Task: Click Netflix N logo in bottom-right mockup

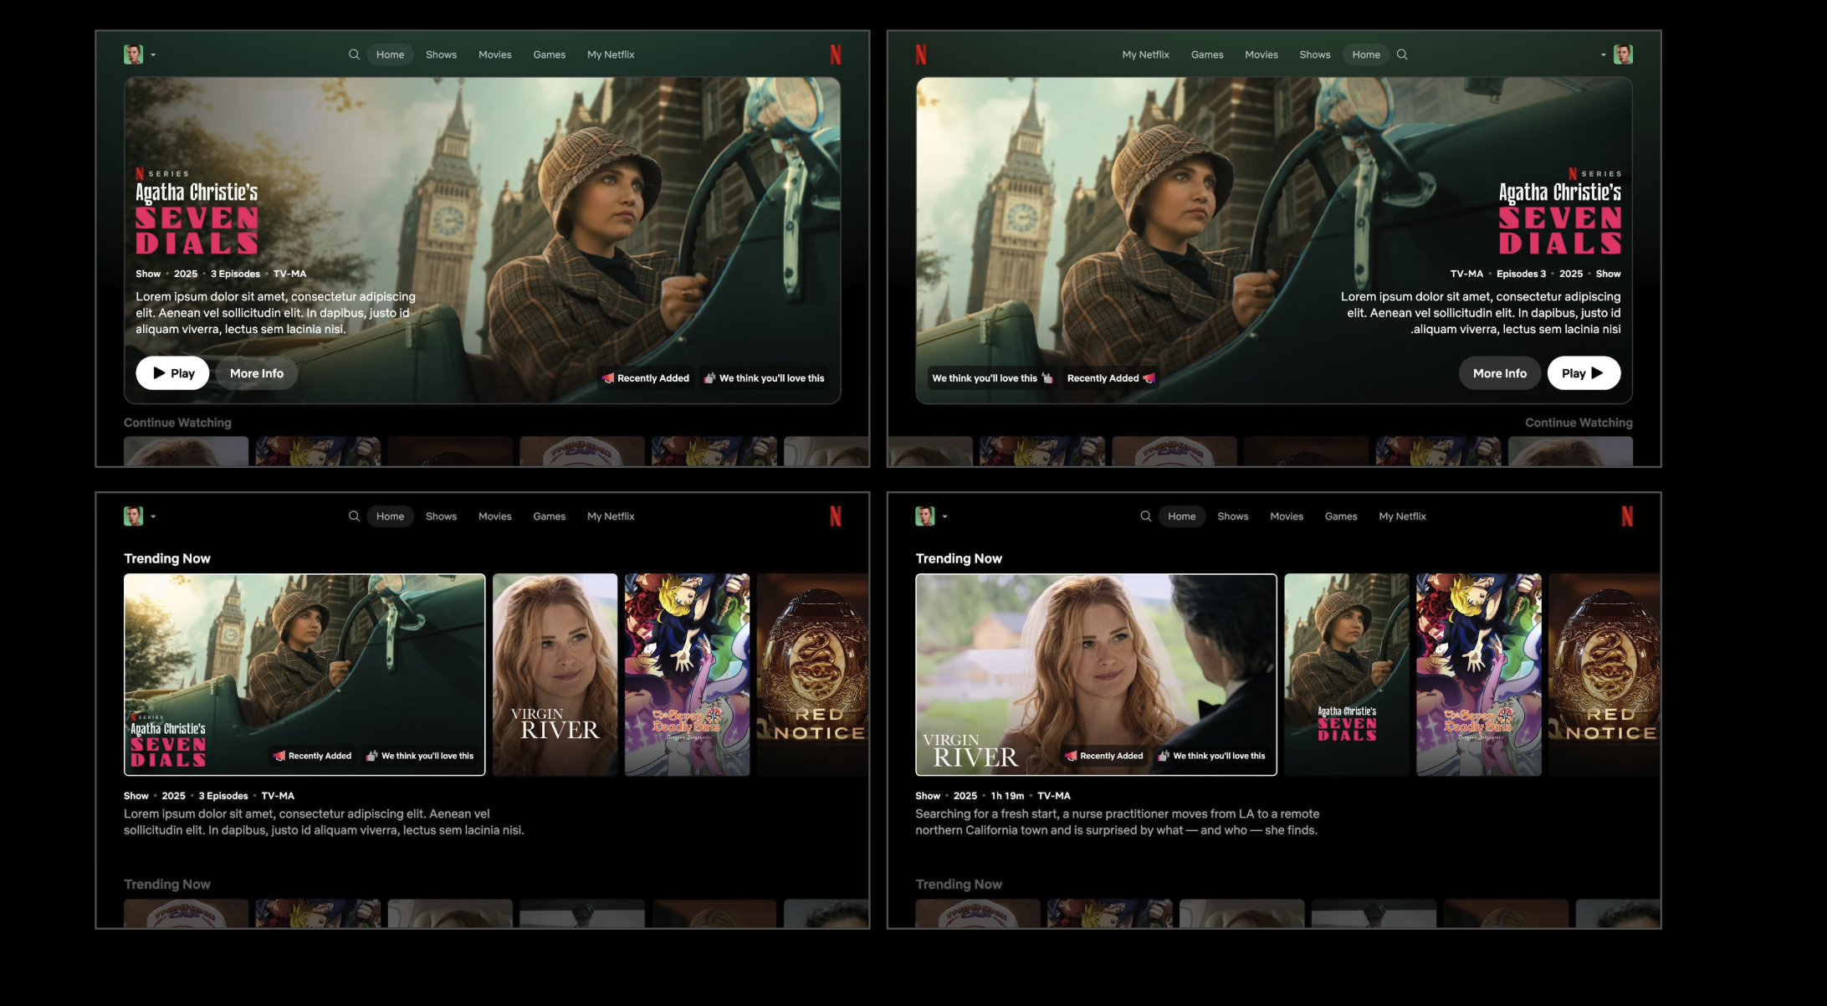Action: pos(1627,516)
